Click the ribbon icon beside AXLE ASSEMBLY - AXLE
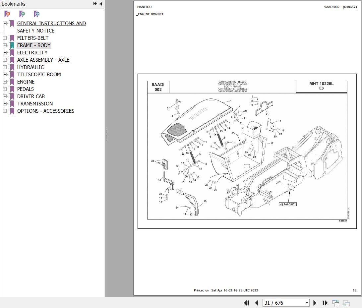Image resolution: width=362 pixels, height=308 pixels. [x=12, y=60]
